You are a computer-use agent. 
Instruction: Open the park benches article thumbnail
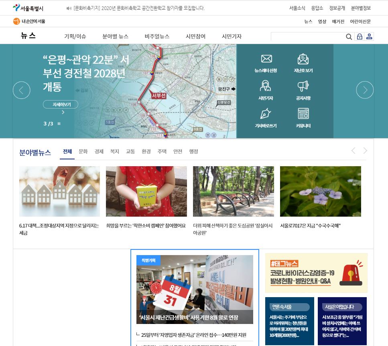pos(234,191)
